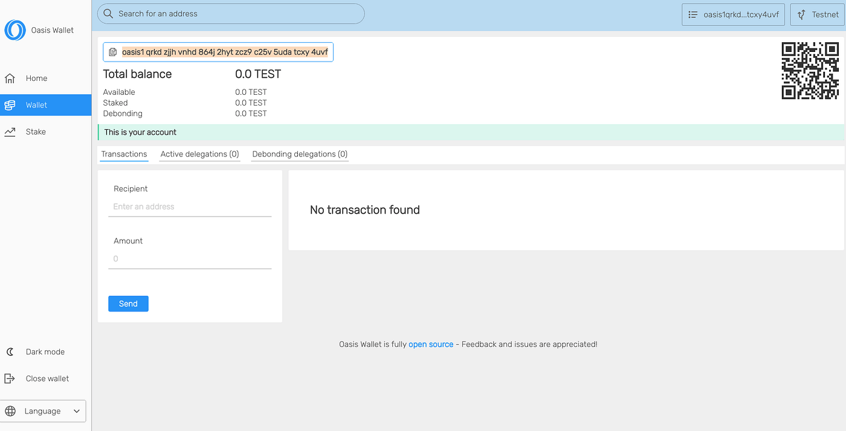Click the account list icon in header
This screenshot has width=846, height=431.
[x=693, y=14]
